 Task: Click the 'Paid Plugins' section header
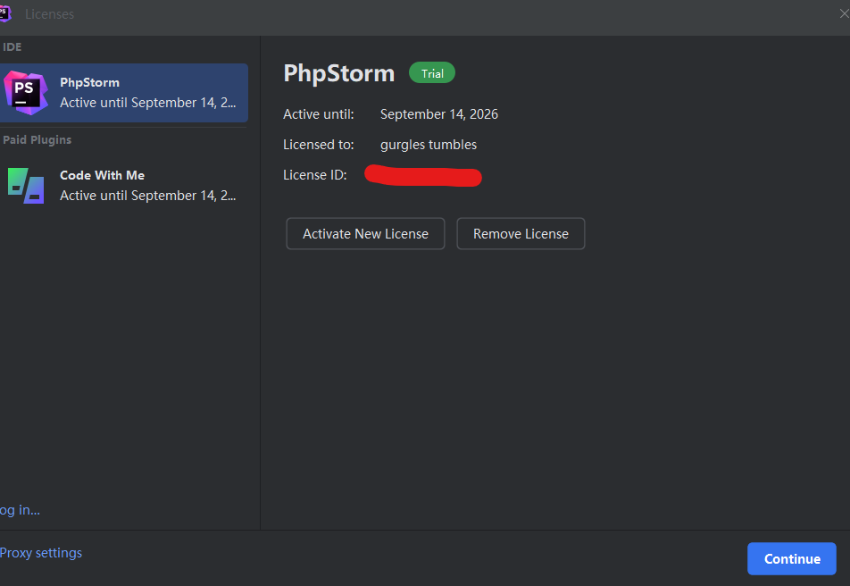[x=37, y=140]
